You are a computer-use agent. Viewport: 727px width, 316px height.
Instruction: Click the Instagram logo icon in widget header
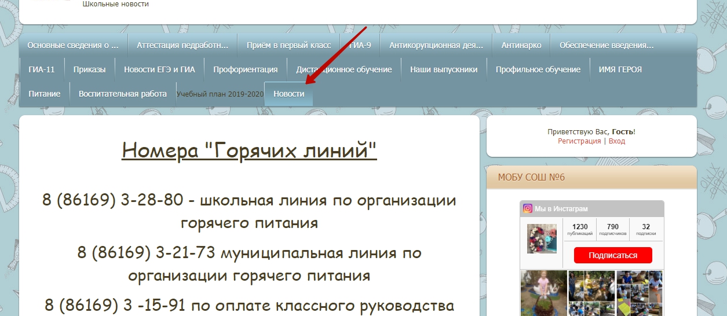(x=528, y=208)
